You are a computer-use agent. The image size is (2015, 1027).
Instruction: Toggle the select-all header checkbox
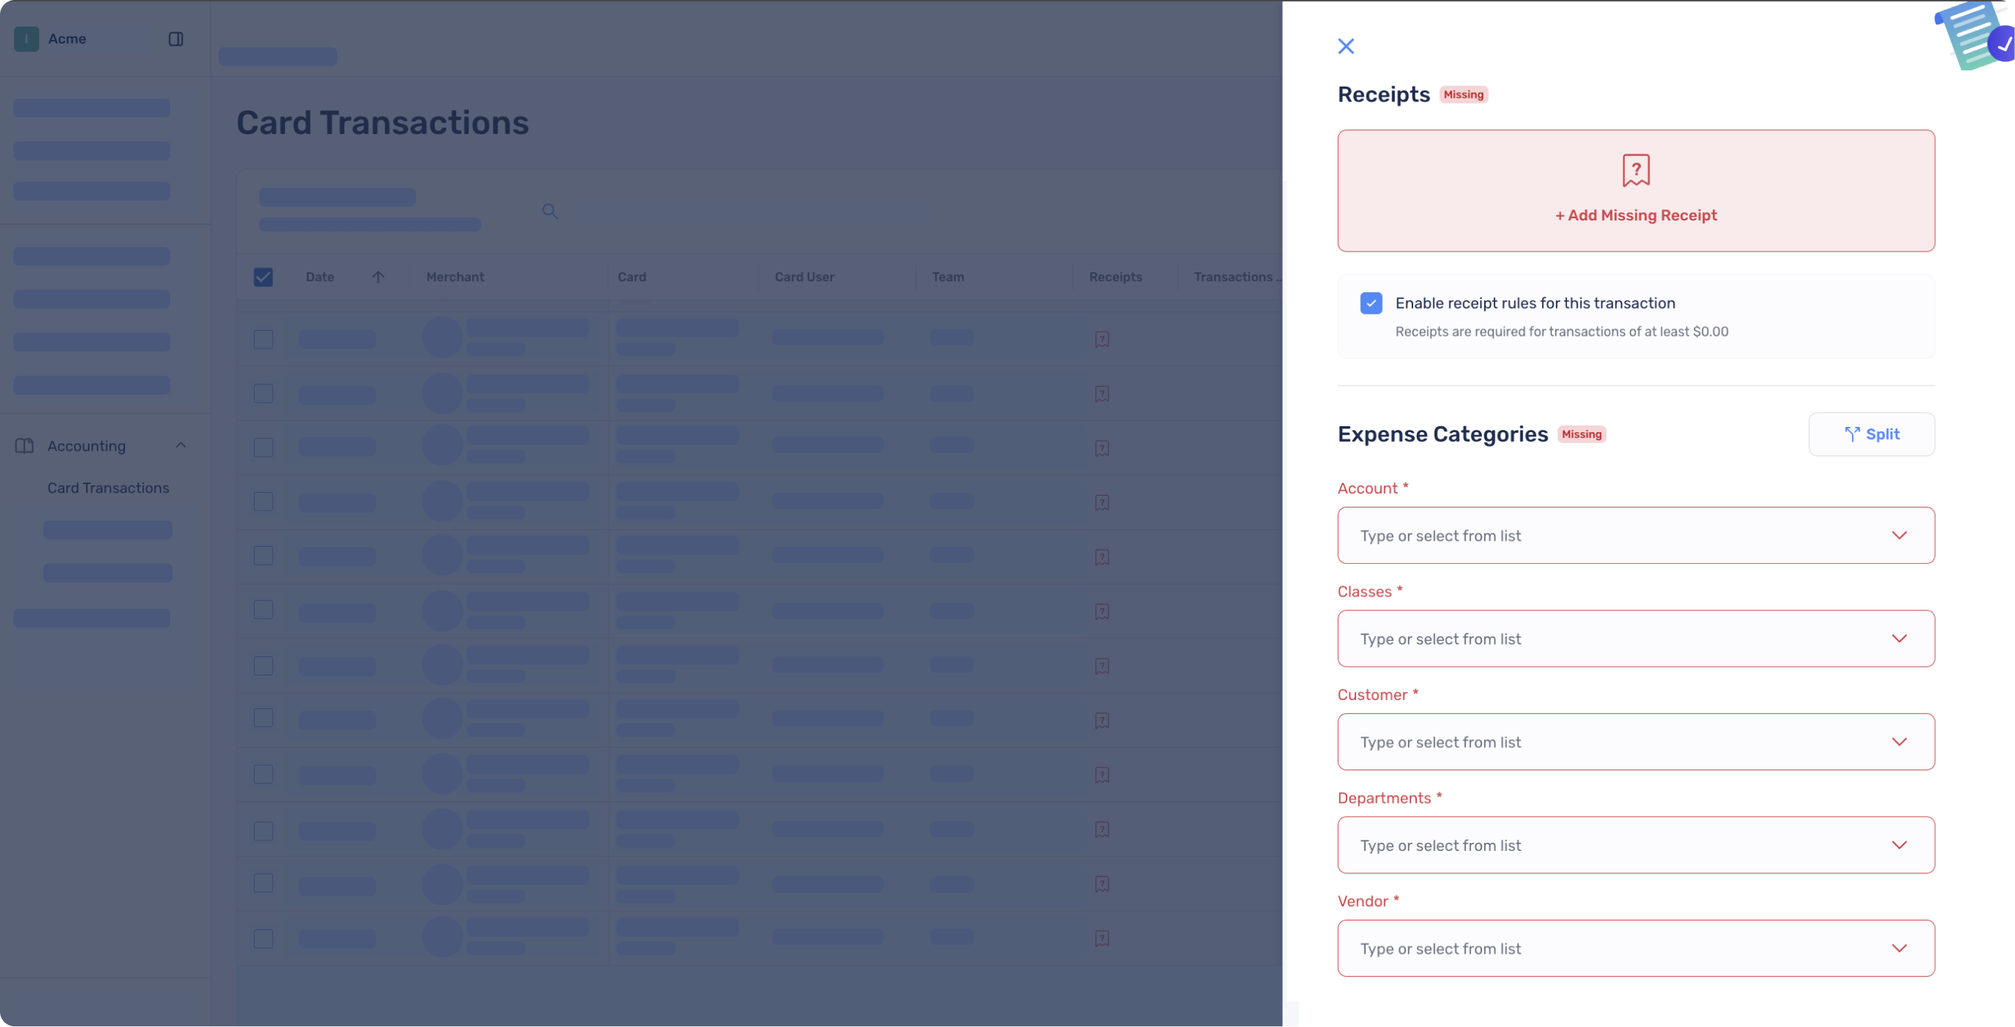pos(264,277)
